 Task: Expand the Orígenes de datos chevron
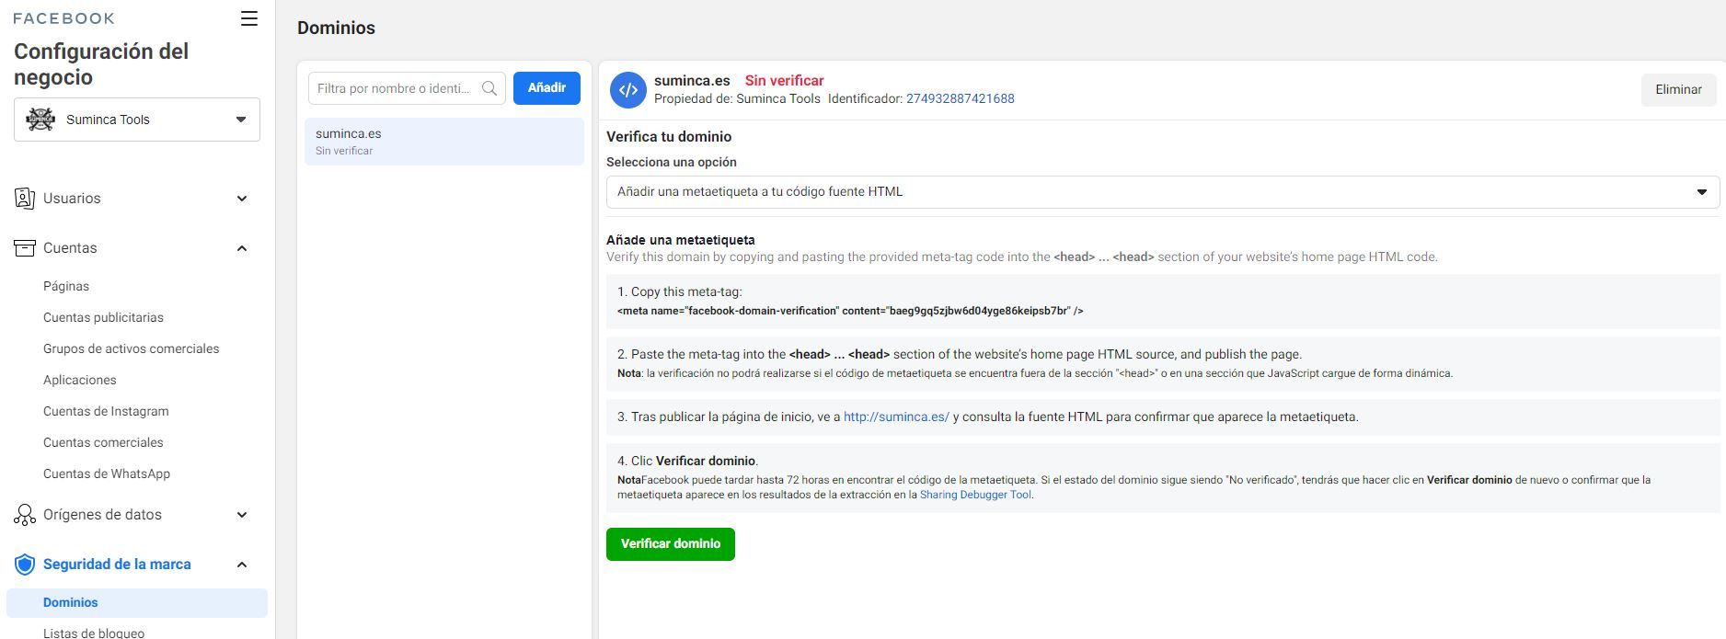(x=242, y=515)
